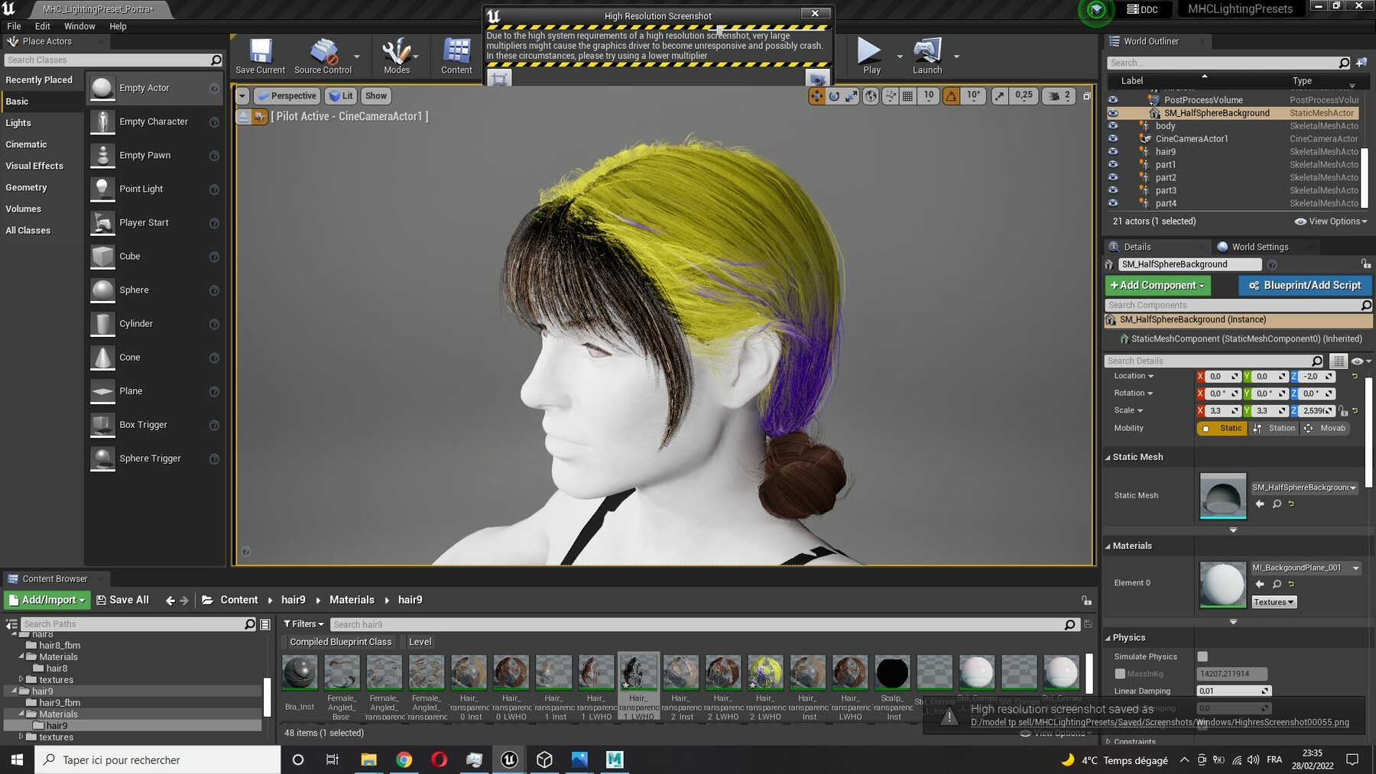This screenshot has width=1376, height=774.
Task: Open the Window menu
Action: pos(80,26)
